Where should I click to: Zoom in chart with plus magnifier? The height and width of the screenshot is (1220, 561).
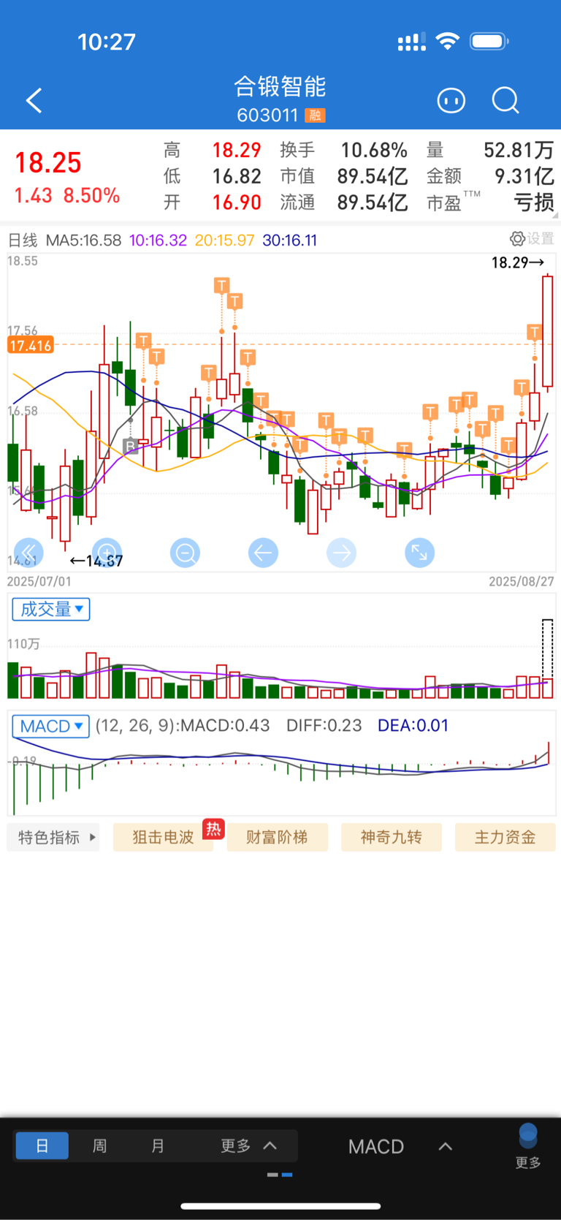tap(107, 553)
